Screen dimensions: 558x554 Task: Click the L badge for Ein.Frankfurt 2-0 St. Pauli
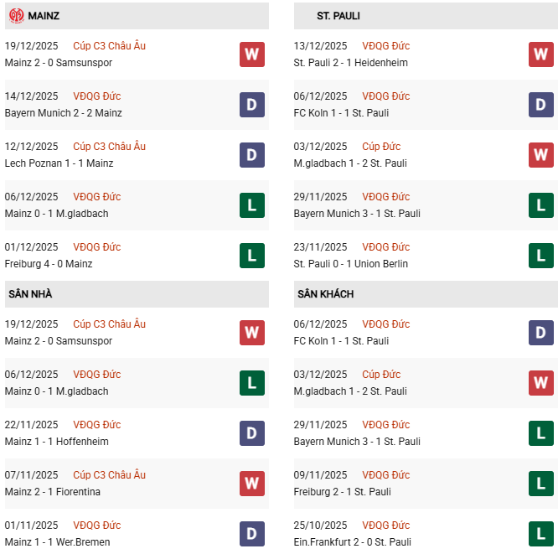pos(541,534)
